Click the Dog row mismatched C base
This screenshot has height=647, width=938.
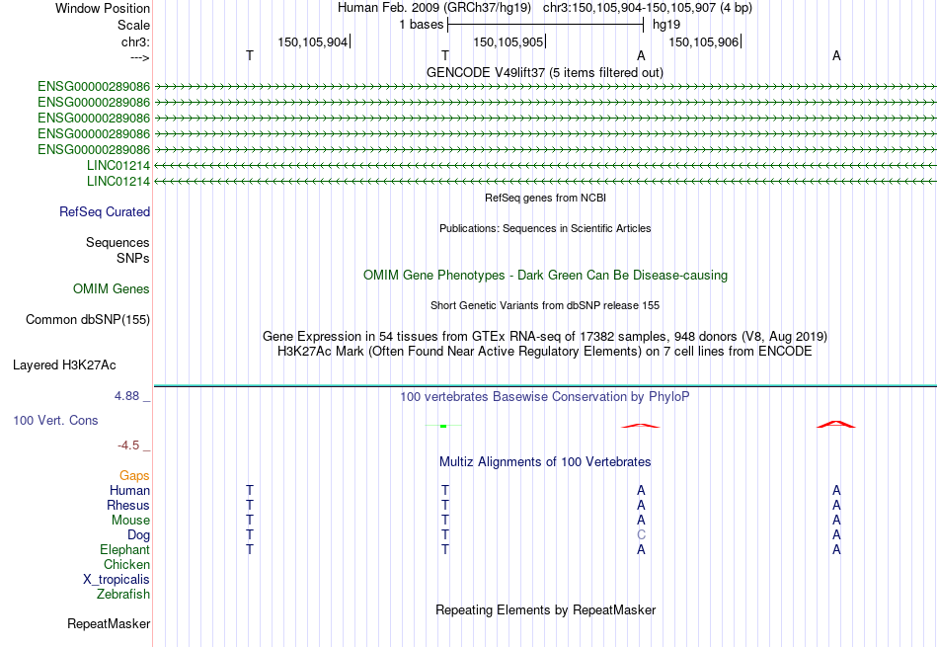(x=641, y=535)
